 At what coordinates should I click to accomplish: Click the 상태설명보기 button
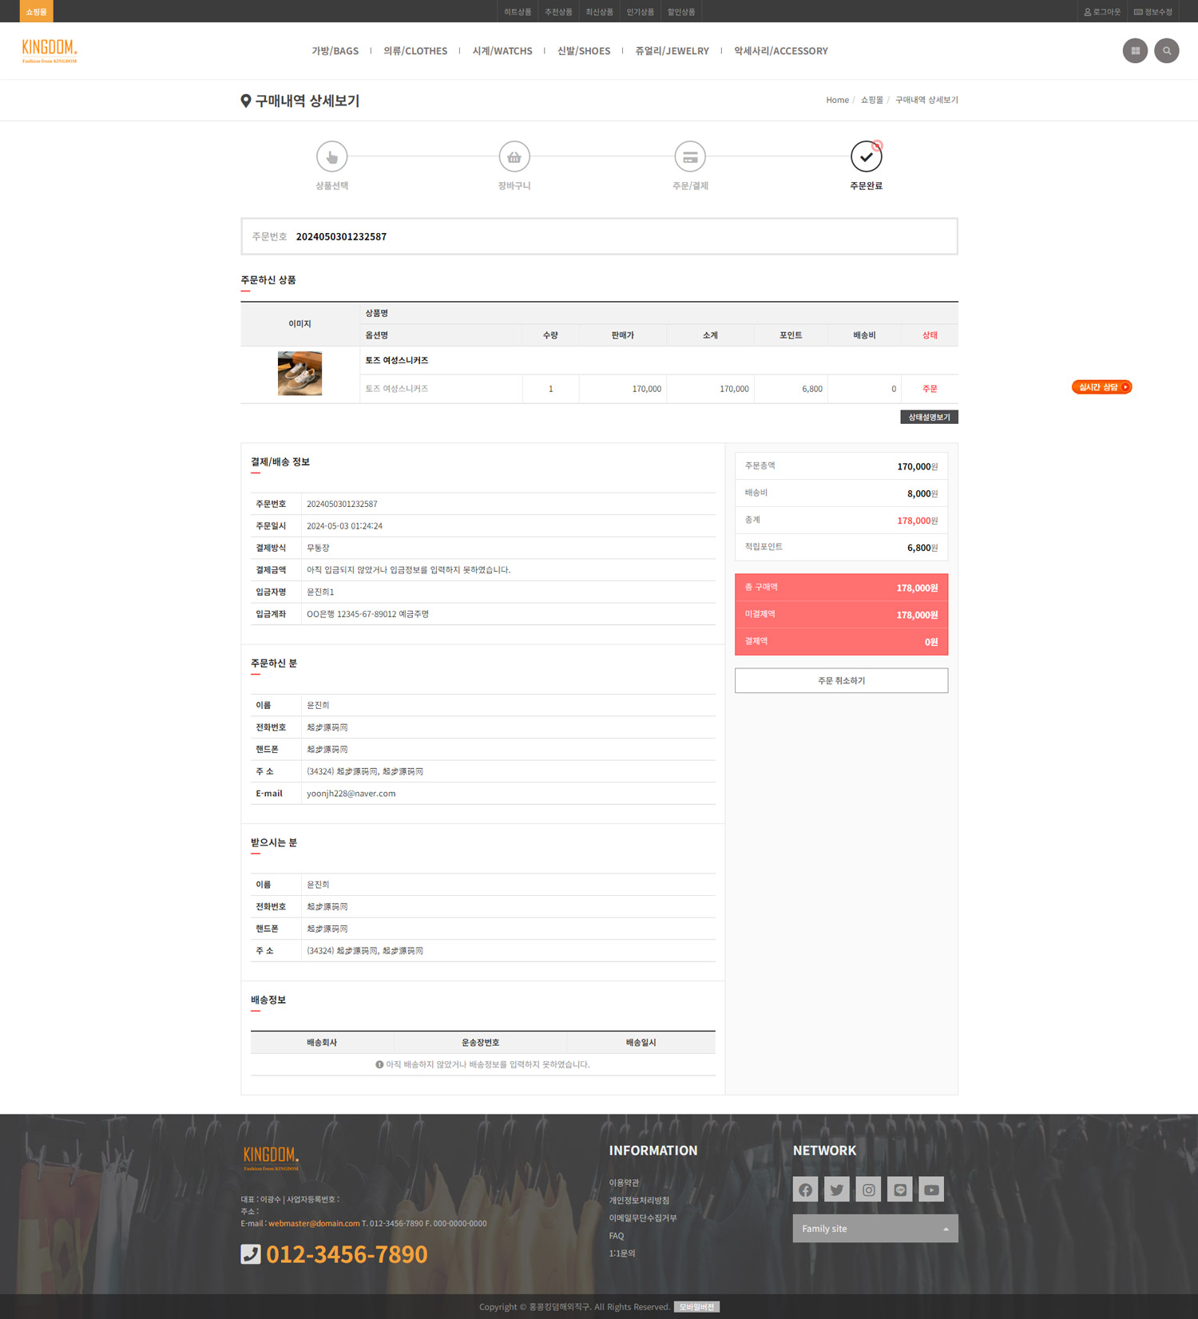tap(929, 417)
